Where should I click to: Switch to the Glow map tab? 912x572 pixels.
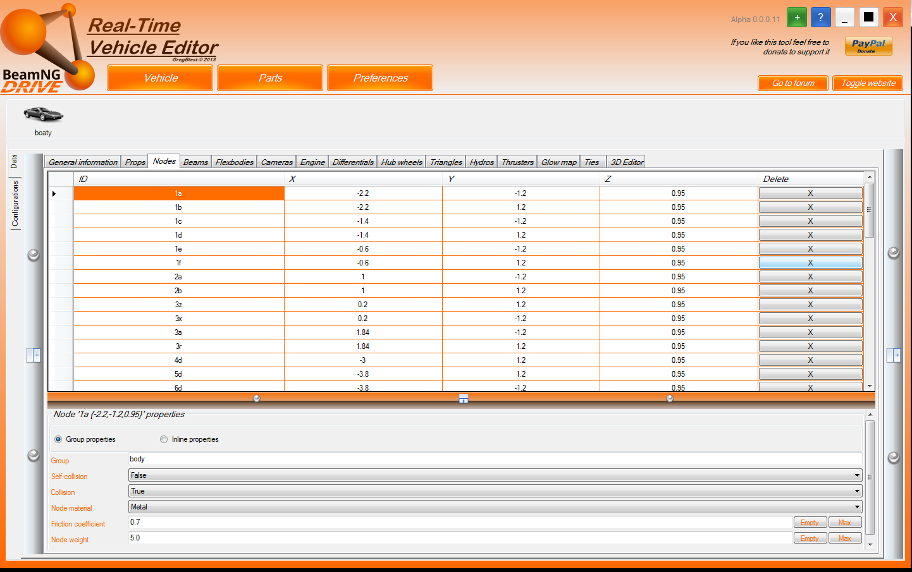pos(558,162)
